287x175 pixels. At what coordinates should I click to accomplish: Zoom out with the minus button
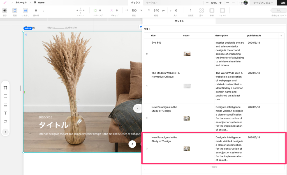[x=207, y=3]
